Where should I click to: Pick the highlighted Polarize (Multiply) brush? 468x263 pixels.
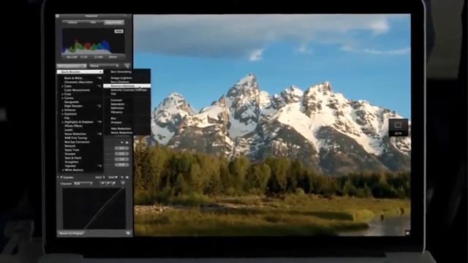pyautogui.click(x=127, y=86)
